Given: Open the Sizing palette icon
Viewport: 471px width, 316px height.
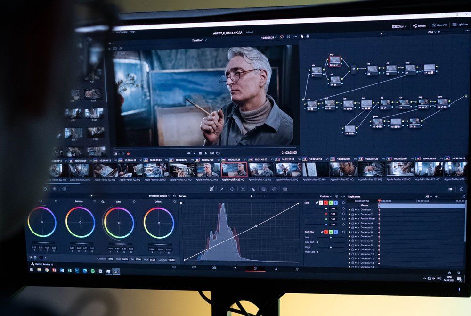Looking at the screenshot, I should [x=274, y=189].
